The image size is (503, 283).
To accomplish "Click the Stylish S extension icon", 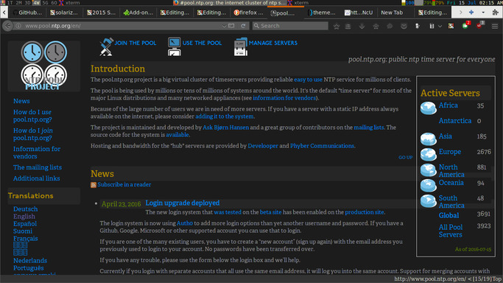I will (x=451, y=27).
